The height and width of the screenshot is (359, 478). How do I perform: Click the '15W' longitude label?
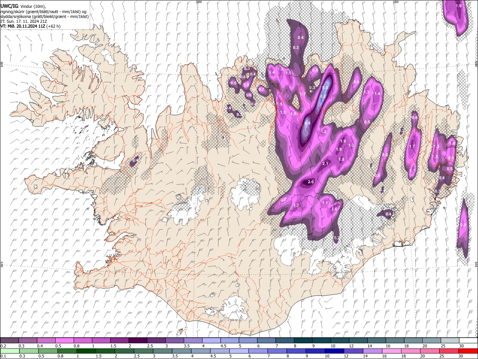click(x=395, y=2)
